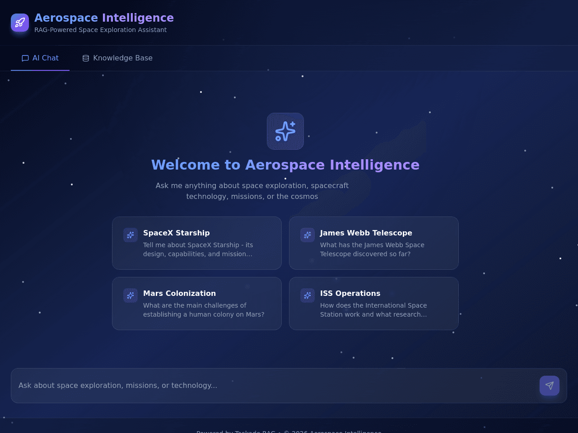The image size is (578, 433).
Task: Choose the ISS Operations suggestion card
Action: (x=374, y=304)
